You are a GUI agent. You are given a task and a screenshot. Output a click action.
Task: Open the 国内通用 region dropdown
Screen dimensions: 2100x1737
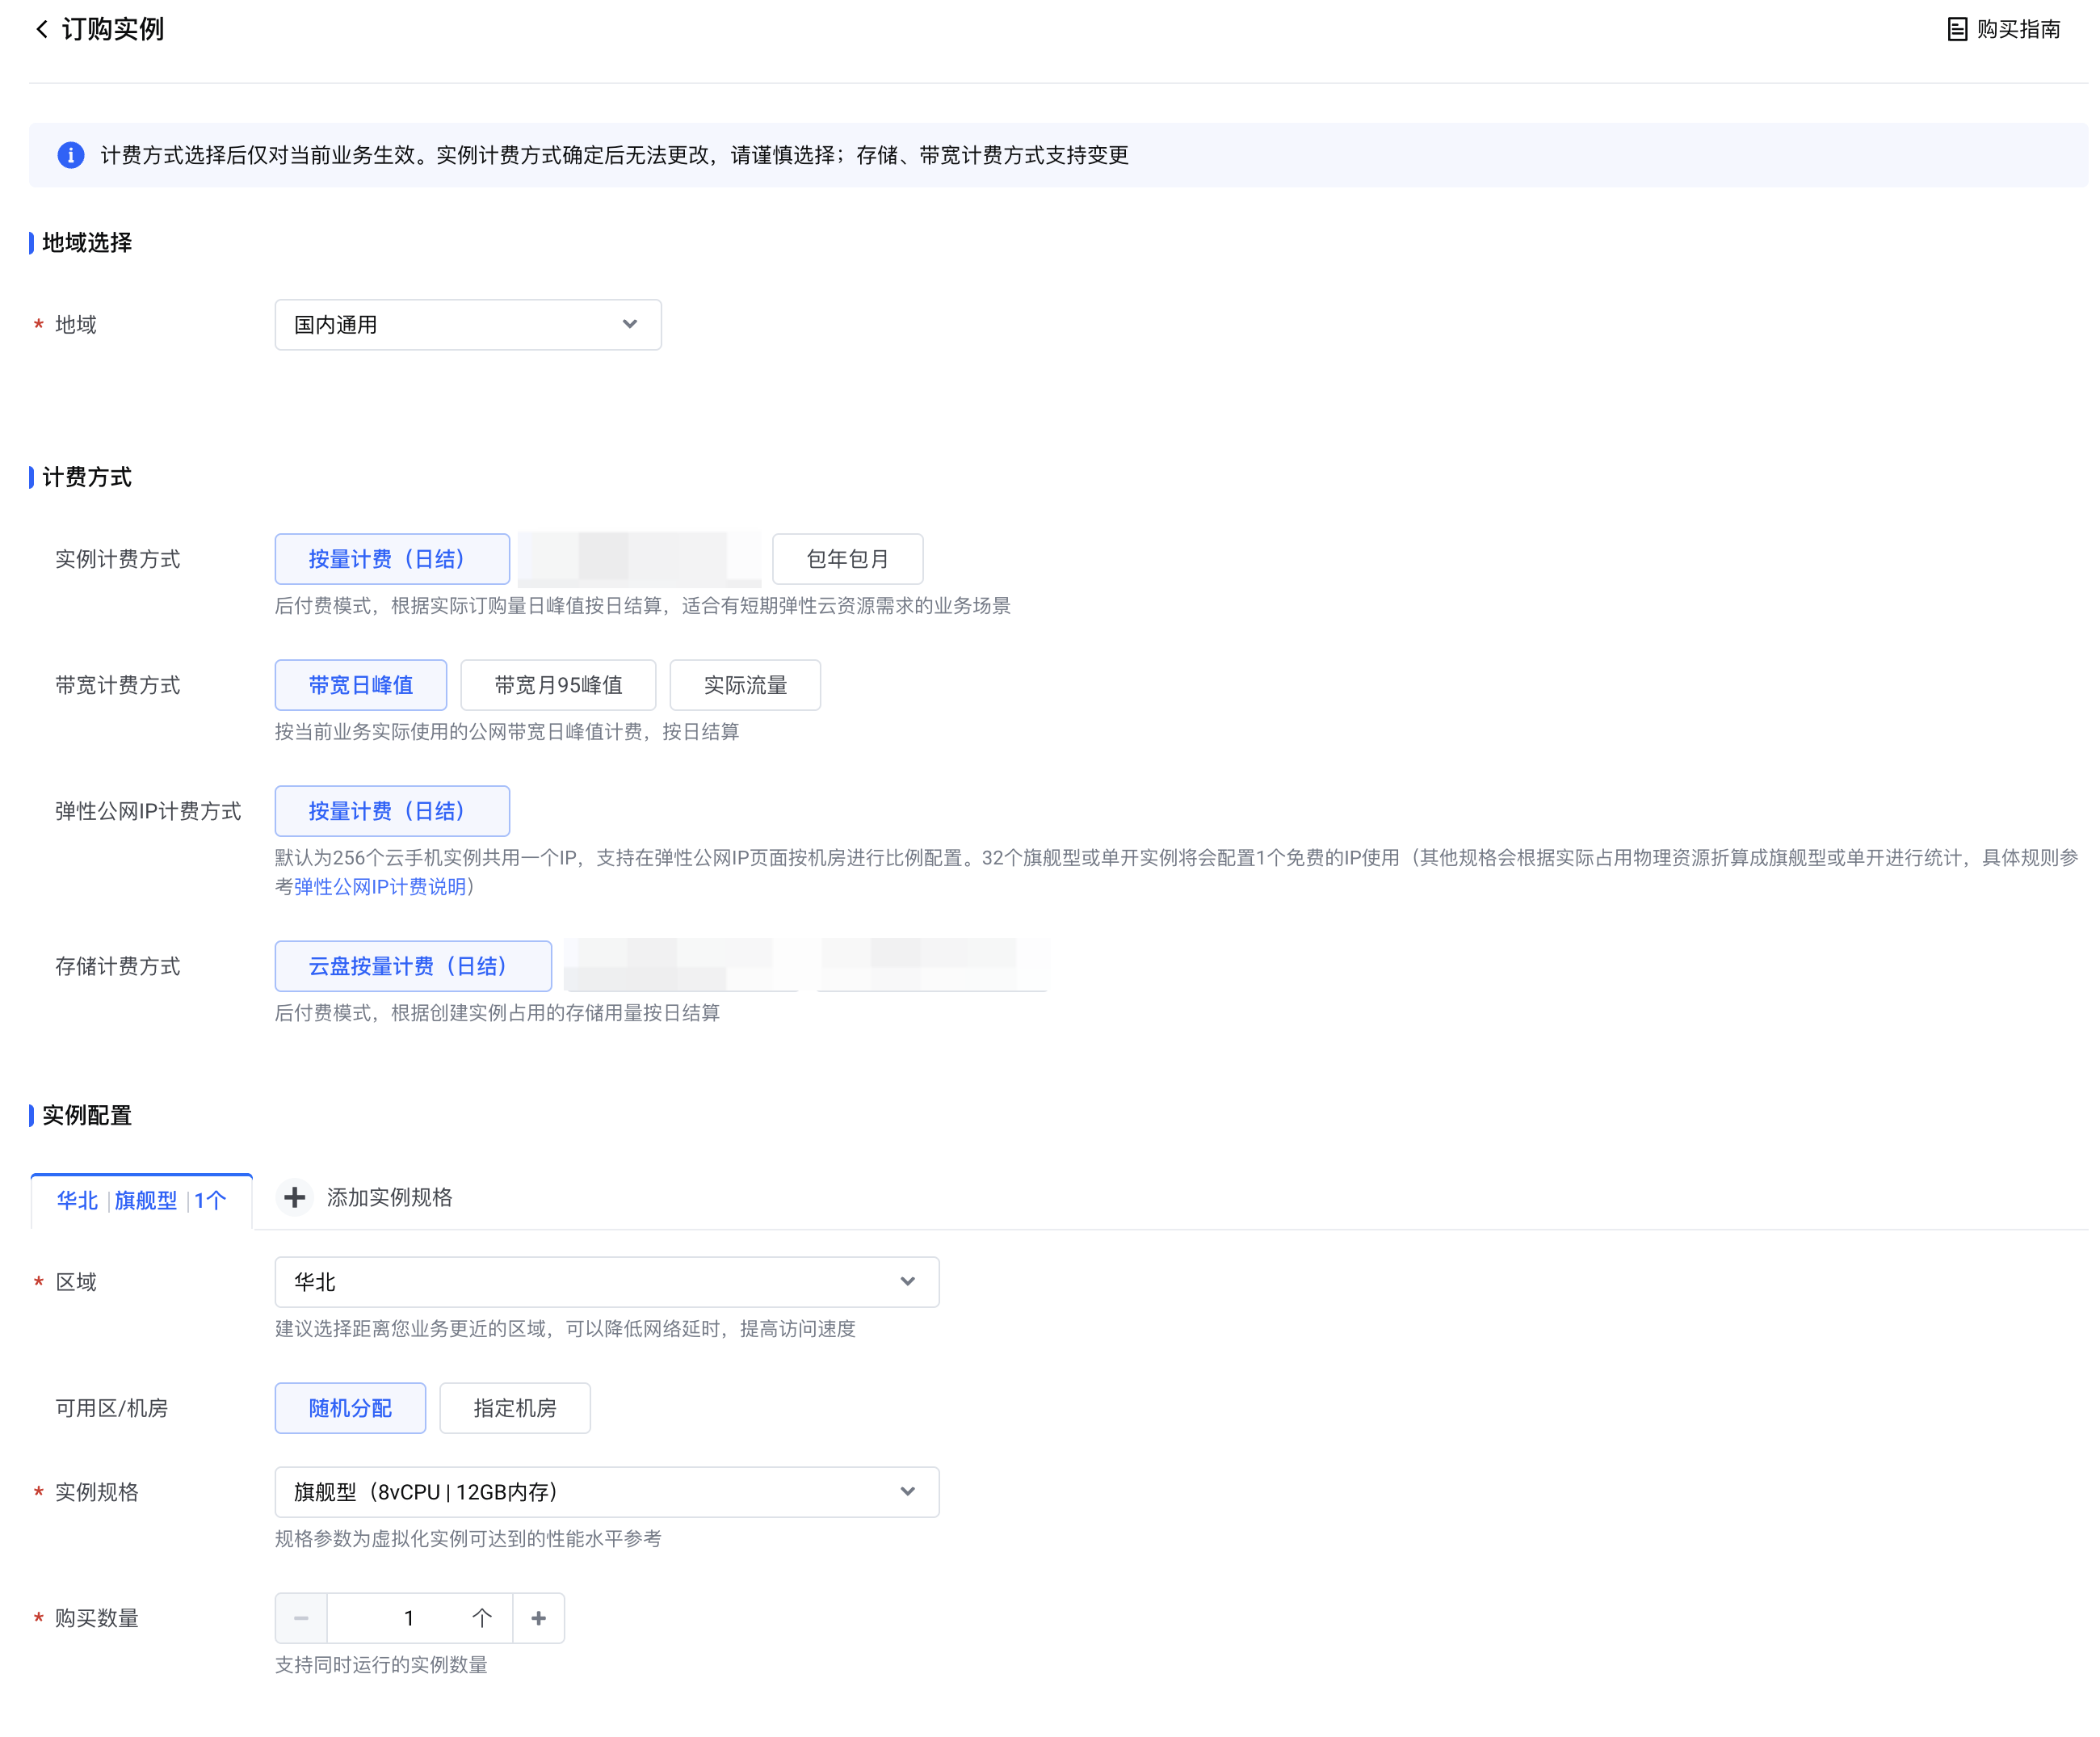[467, 325]
